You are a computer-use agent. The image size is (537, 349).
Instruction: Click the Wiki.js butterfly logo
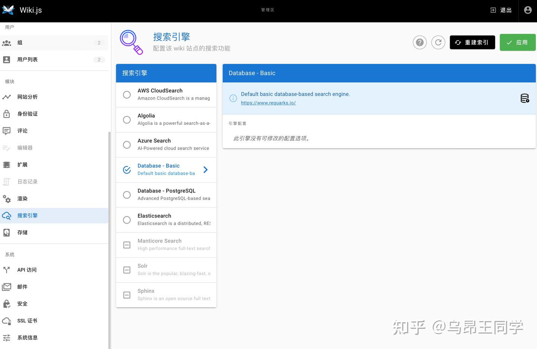pos(8,10)
